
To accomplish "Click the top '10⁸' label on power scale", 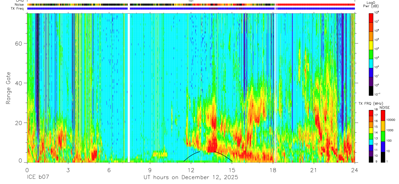I will click(377, 12).
